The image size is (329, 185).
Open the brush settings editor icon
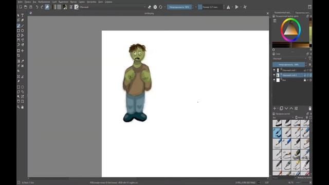pos(71,7)
